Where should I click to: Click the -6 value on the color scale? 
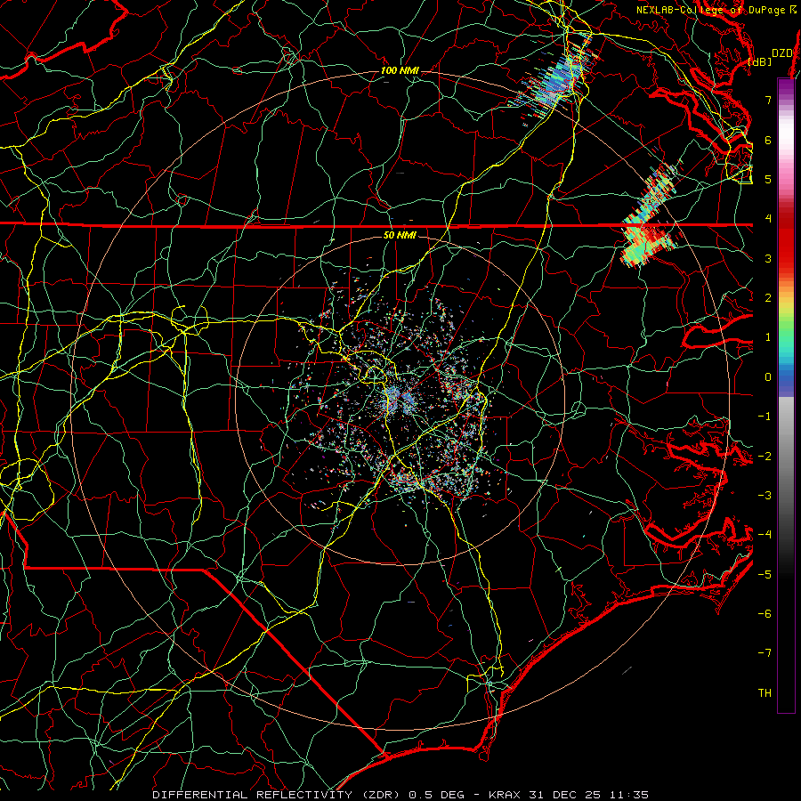click(x=765, y=614)
